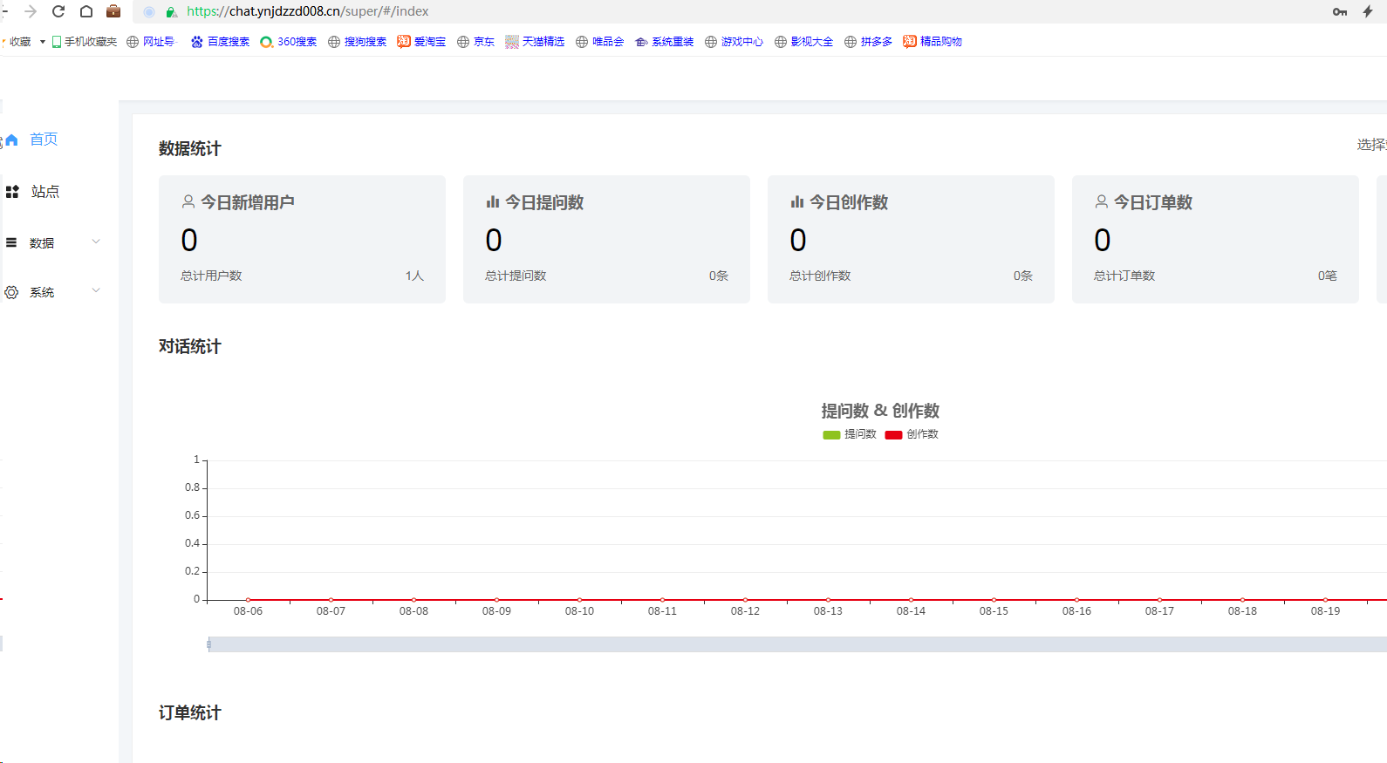Go to the browser home page icon

86,11
